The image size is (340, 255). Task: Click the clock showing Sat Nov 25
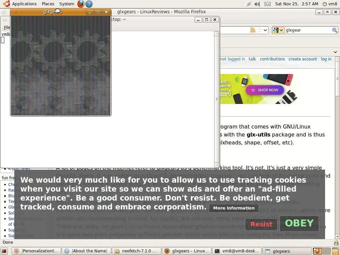point(297,4)
